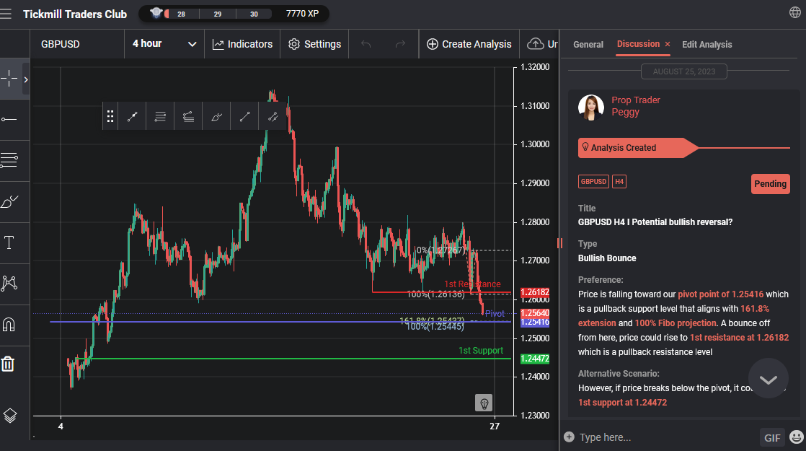
Task: Open the 4 hour timeframe dropdown
Action: pyautogui.click(x=164, y=44)
